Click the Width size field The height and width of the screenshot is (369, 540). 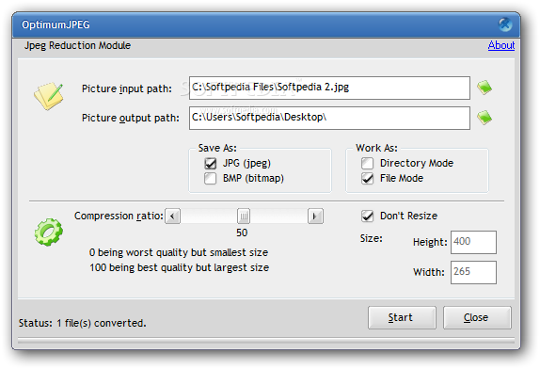pyautogui.click(x=473, y=272)
